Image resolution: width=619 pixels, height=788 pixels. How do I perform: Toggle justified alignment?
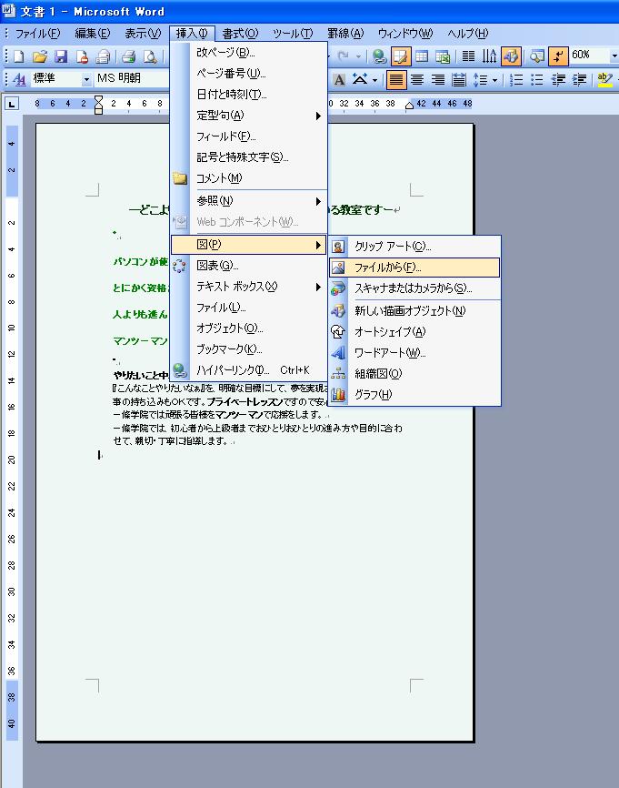[396, 79]
